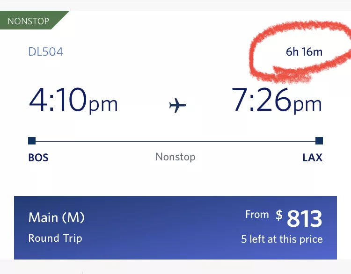The height and width of the screenshot is (274, 351).
Task: Click the square destination marker above LAX
Action: coord(319,141)
